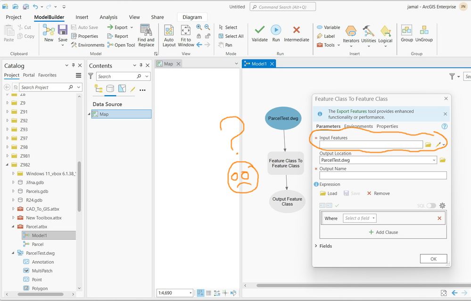Screen dimensions: 471x301
Task: Open model Properties
Action: 85,36
